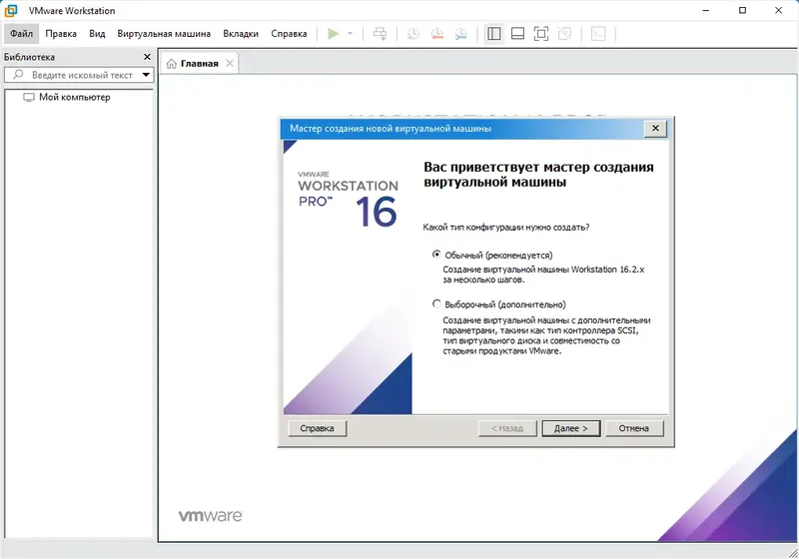Open the Справка menu

pyautogui.click(x=289, y=34)
